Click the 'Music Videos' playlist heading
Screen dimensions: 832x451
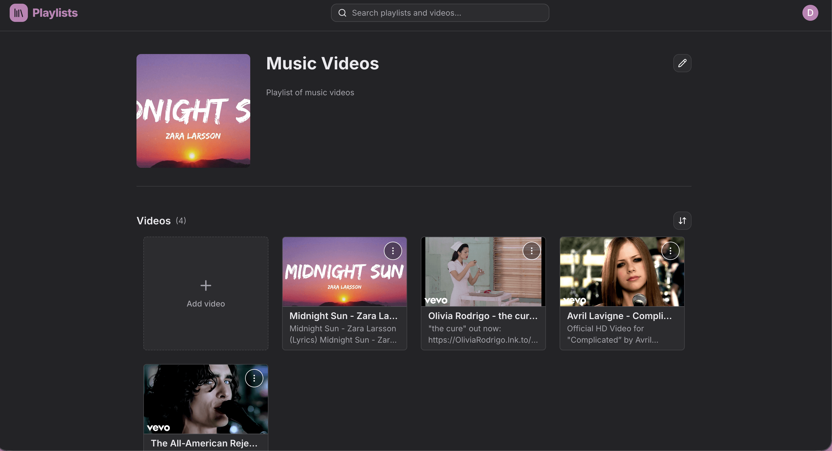[x=322, y=63]
